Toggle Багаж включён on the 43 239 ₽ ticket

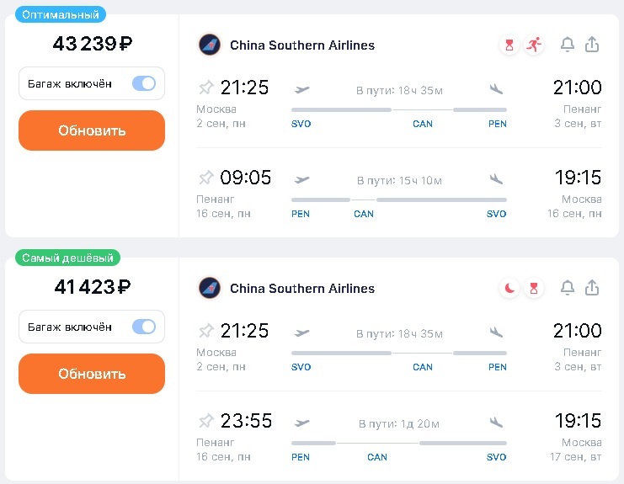[x=144, y=83]
